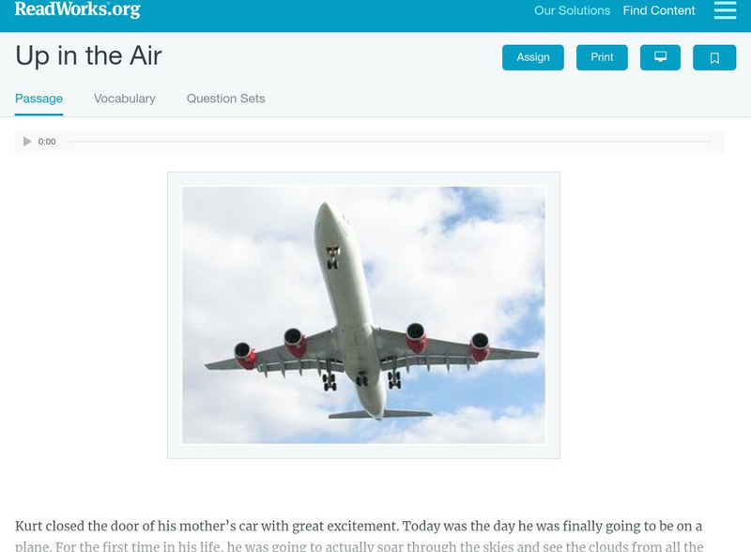Open the hamburger menu icon
The height and width of the screenshot is (552, 751).
725,10
